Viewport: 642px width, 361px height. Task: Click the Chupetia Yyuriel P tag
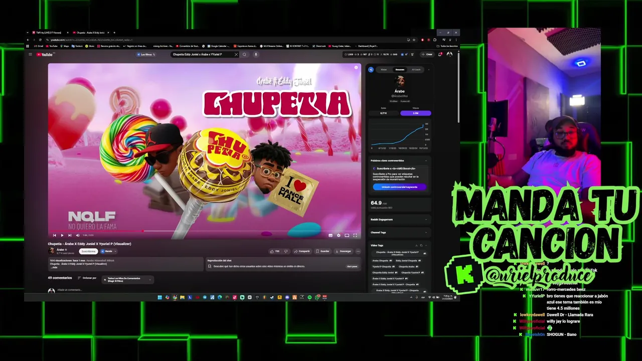(x=412, y=273)
